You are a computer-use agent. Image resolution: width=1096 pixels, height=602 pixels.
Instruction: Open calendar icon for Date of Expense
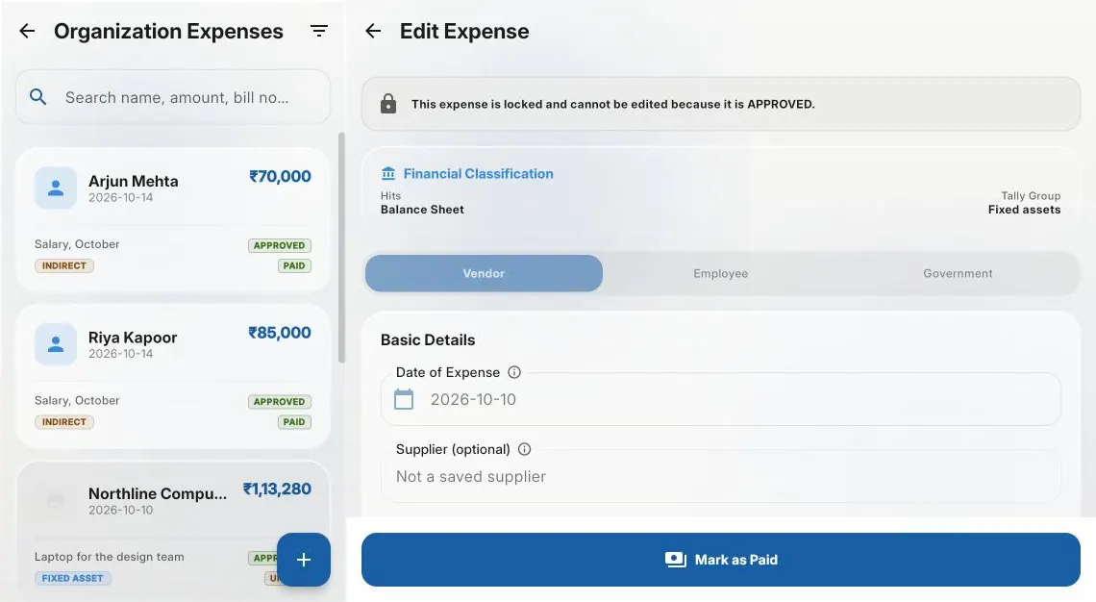coord(404,399)
